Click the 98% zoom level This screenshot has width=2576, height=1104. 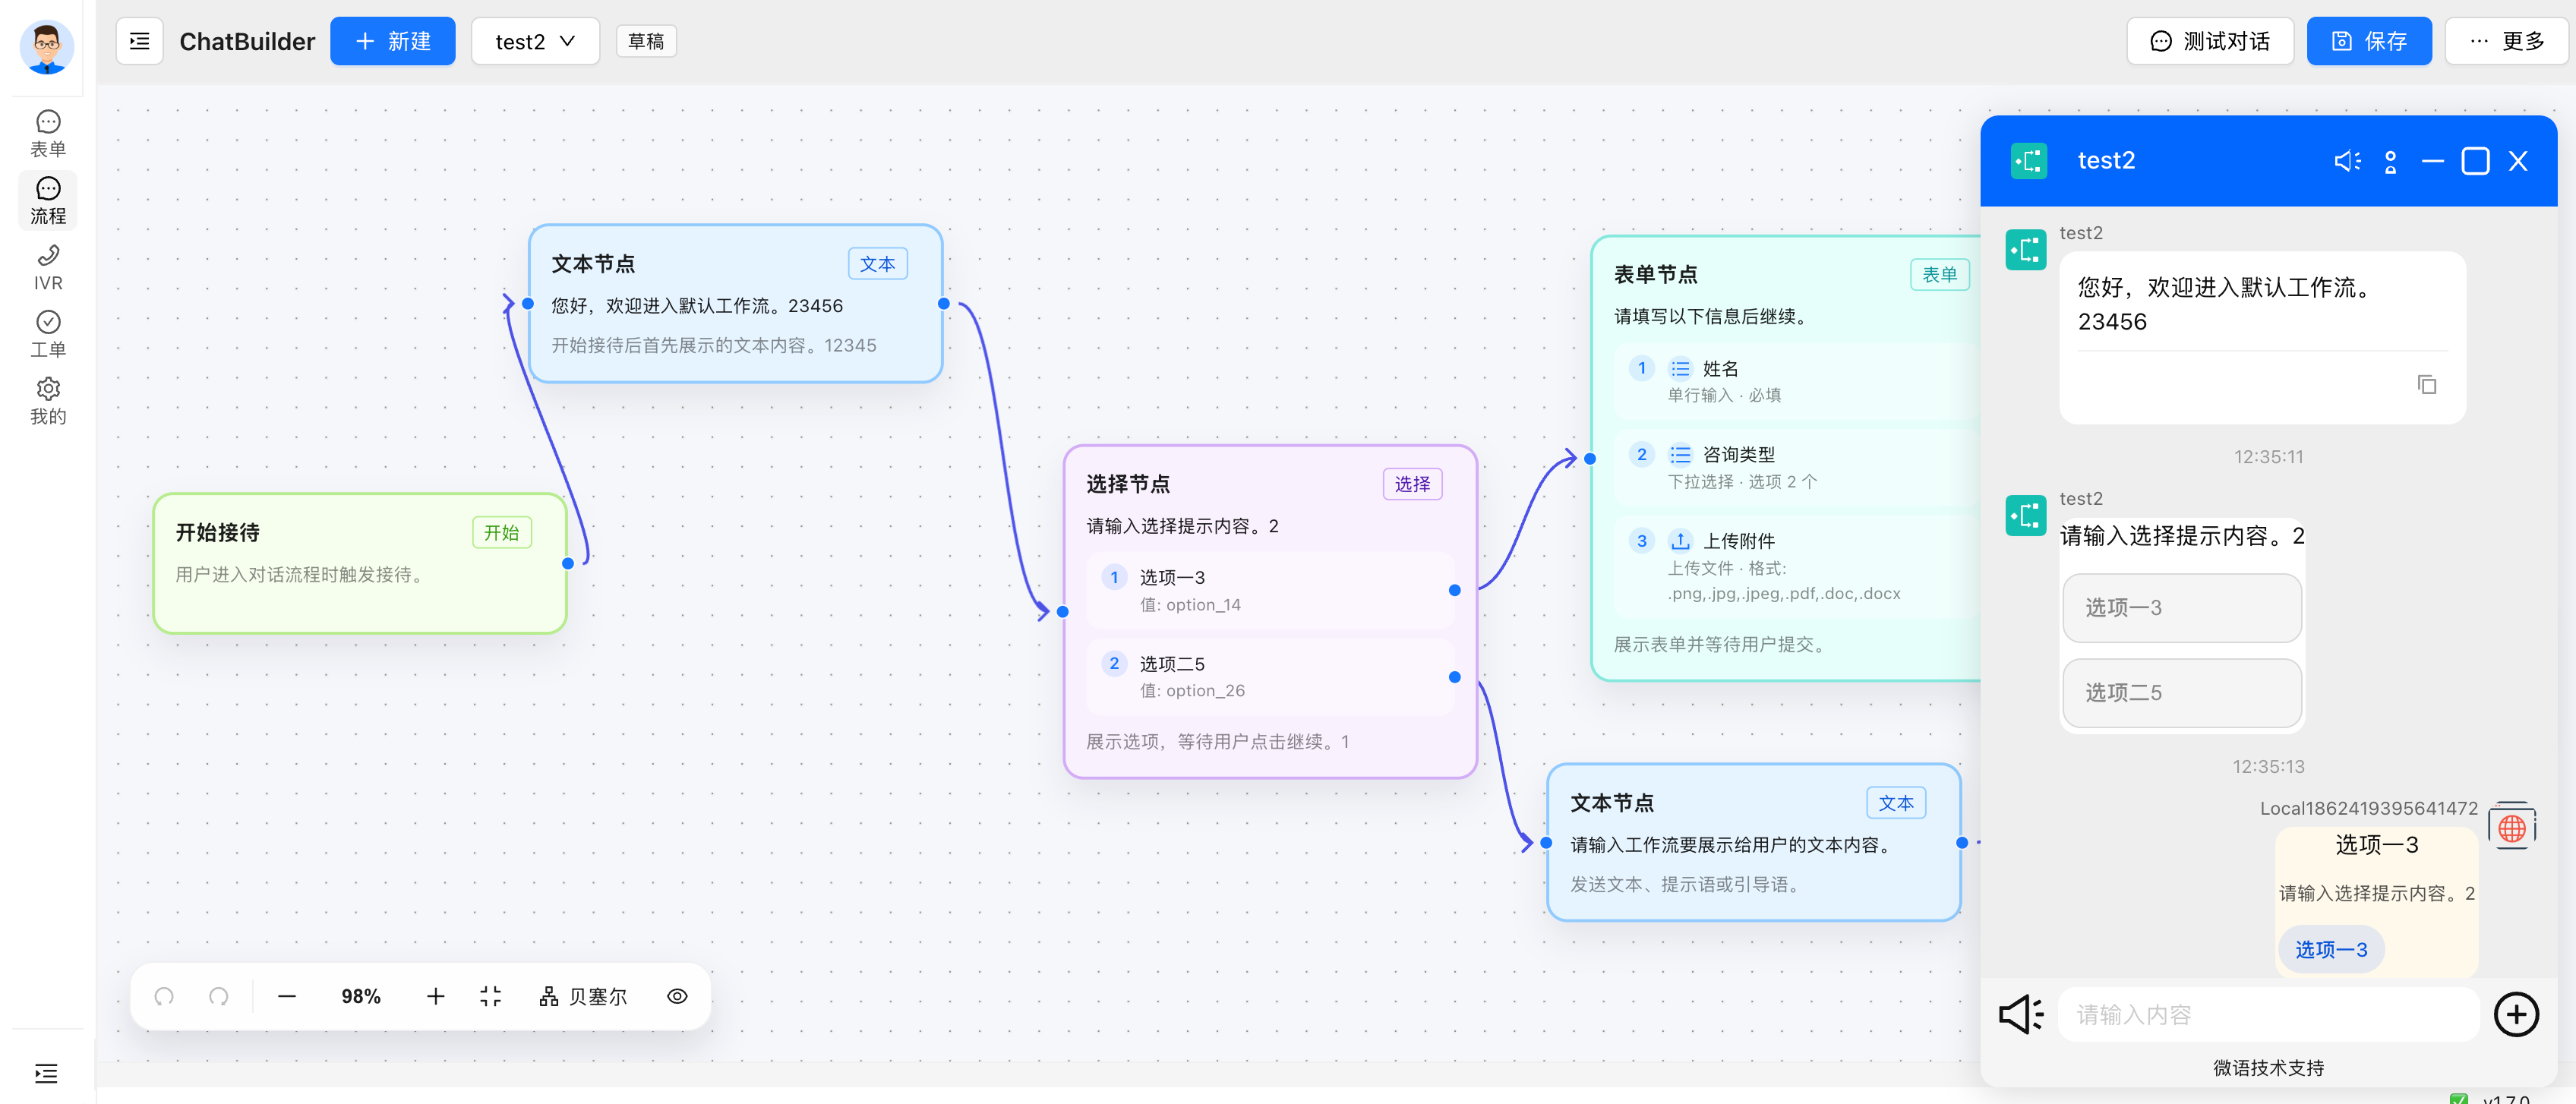point(361,996)
